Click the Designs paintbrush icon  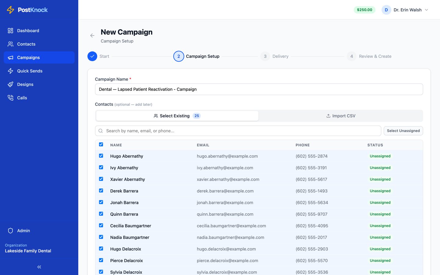(x=10, y=84)
